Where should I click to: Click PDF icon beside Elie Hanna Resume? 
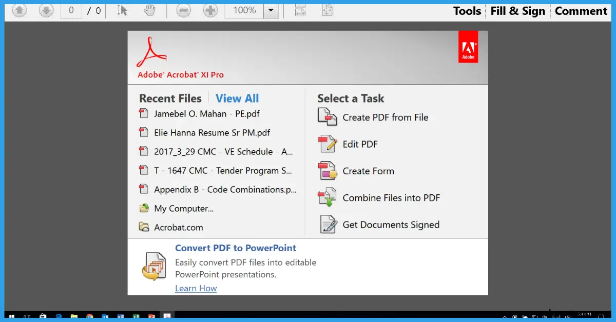tap(144, 132)
